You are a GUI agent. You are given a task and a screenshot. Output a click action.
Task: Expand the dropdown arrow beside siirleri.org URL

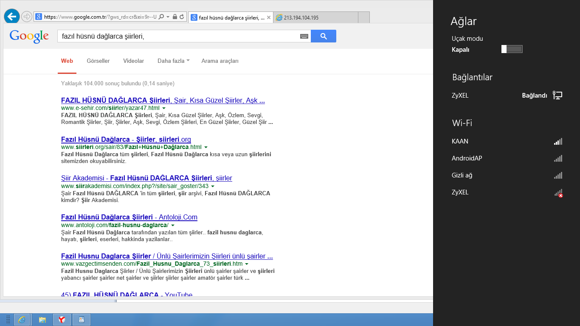pos(206,147)
